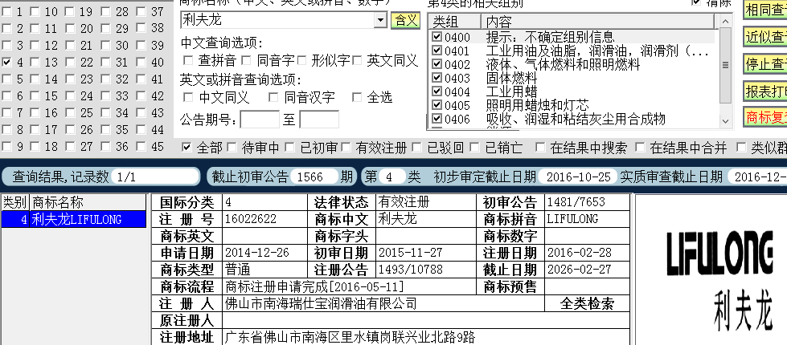This screenshot has height=345, width=787.
Task: Click scrollbar up arrow in group list
Action: pos(726,21)
